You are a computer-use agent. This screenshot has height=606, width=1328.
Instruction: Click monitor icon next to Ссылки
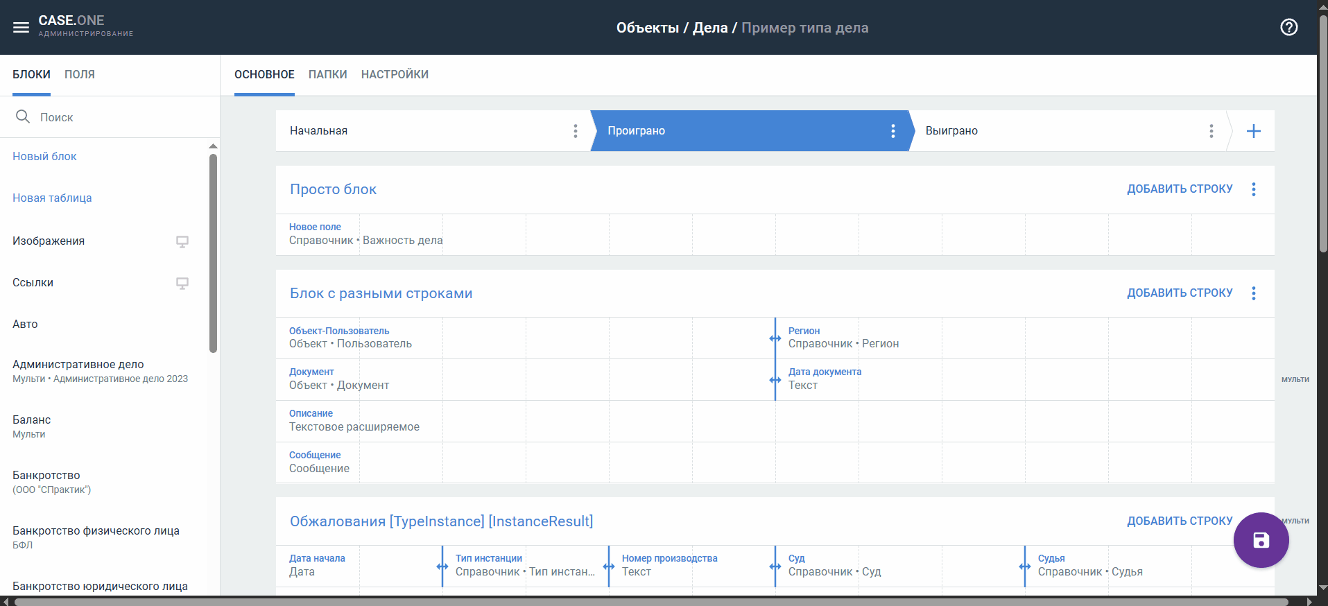pos(182,283)
